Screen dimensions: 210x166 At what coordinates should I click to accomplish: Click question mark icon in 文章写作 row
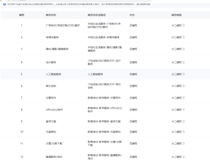[184, 98]
